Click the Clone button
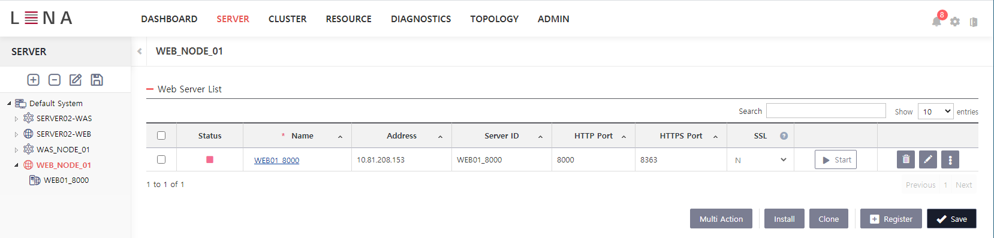Viewport: 994px width, 238px height. point(829,219)
